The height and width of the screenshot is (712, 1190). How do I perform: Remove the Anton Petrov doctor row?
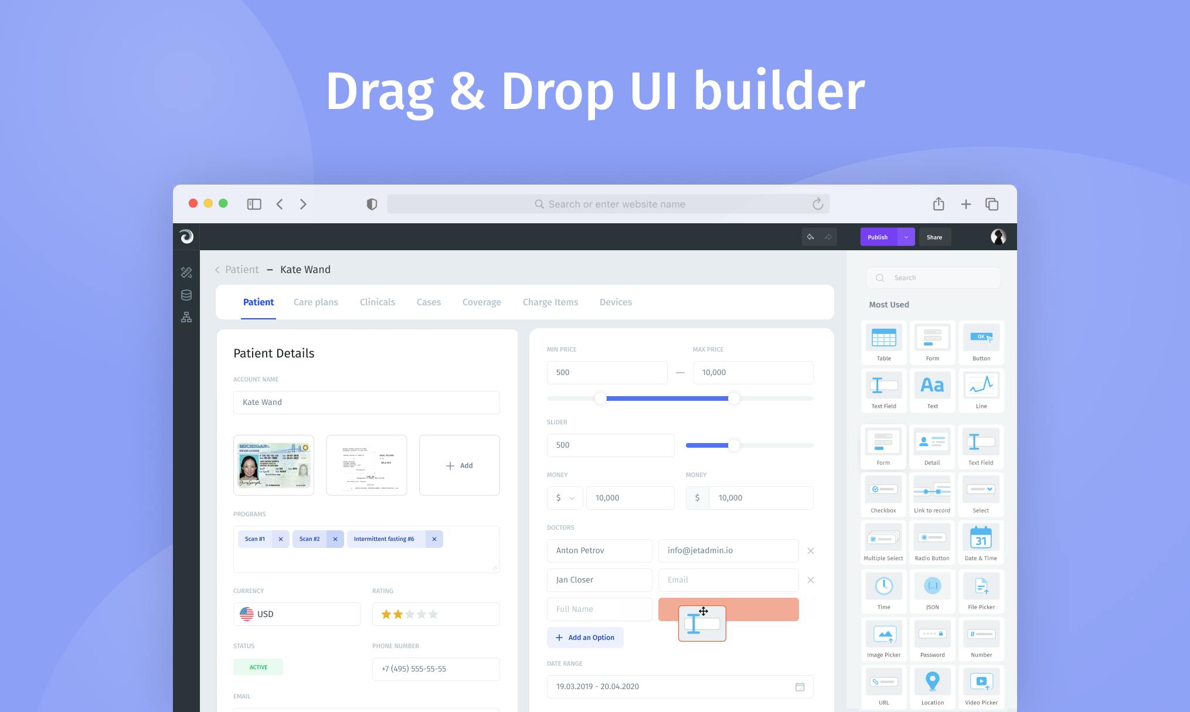click(x=811, y=551)
